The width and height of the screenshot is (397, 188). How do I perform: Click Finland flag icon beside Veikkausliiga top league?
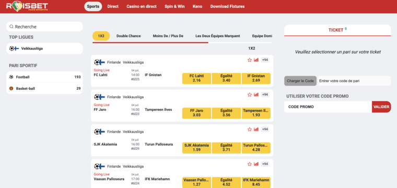pyautogui.click(x=16, y=49)
